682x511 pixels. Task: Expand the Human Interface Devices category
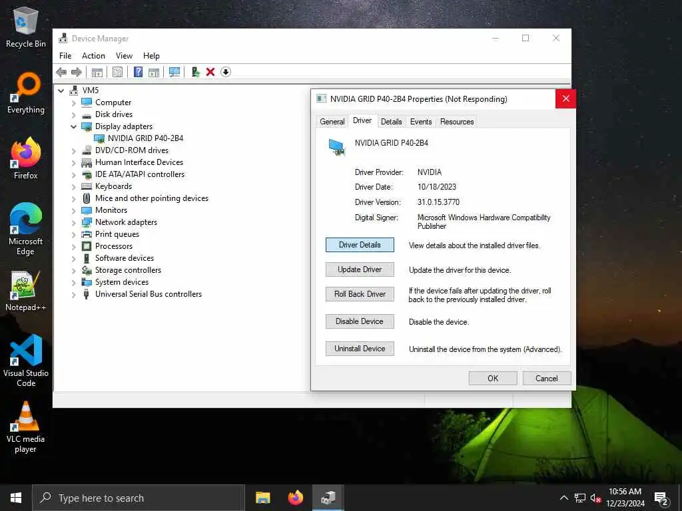click(73, 163)
